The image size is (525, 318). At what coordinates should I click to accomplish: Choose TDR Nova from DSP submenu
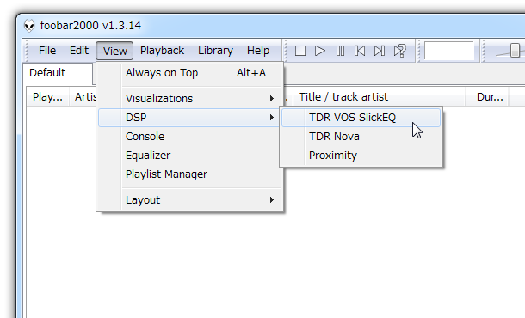click(361, 137)
